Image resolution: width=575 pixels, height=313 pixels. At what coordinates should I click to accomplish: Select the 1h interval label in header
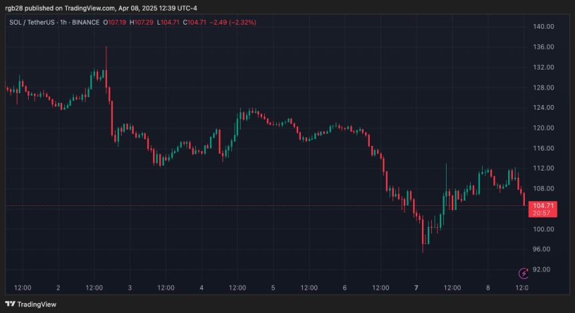click(x=64, y=22)
